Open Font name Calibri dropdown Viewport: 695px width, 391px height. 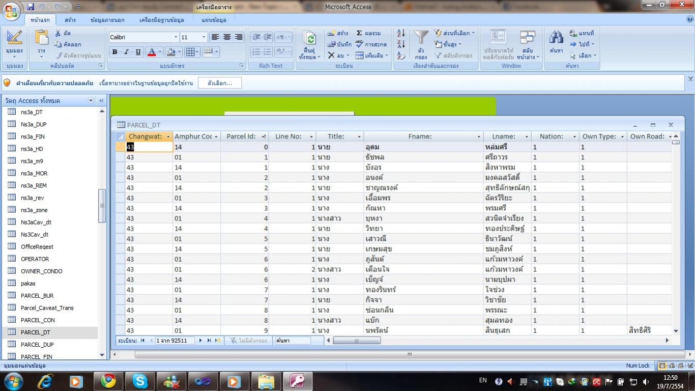pyautogui.click(x=176, y=37)
